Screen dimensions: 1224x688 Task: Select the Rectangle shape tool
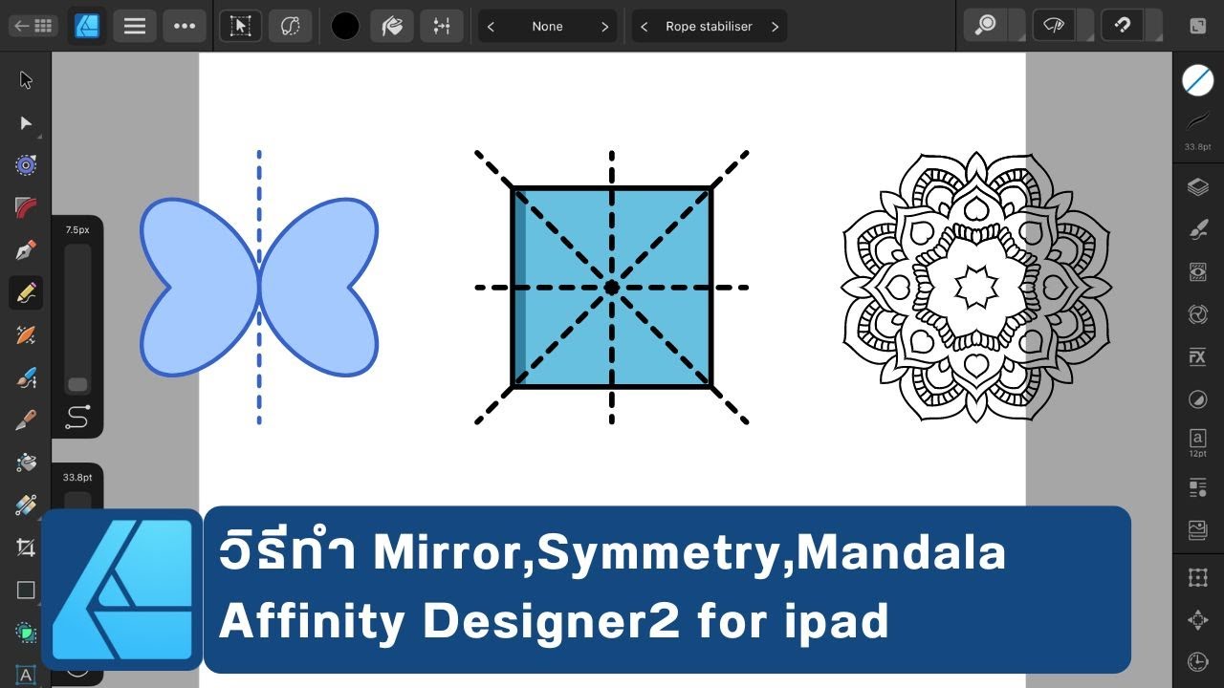(x=26, y=591)
